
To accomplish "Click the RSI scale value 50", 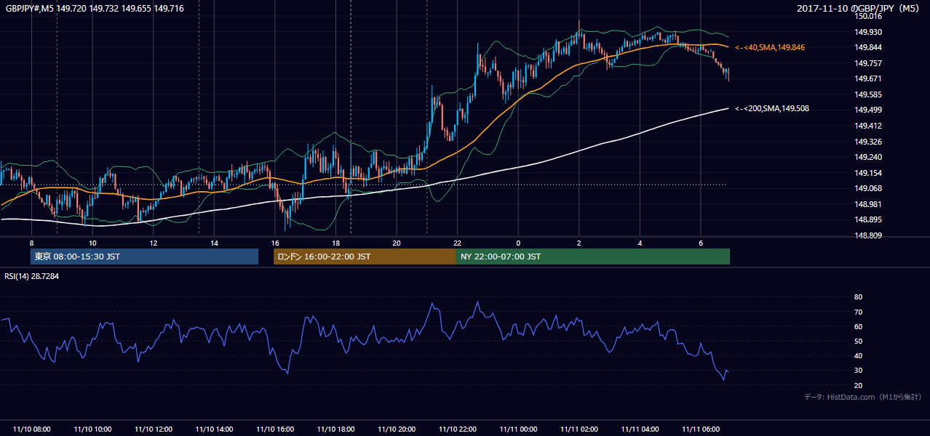I will (859, 341).
